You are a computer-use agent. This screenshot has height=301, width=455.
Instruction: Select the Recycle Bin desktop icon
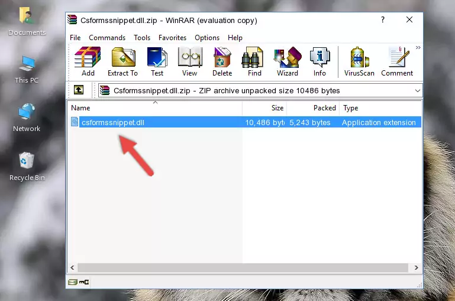pyautogui.click(x=27, y=166)
